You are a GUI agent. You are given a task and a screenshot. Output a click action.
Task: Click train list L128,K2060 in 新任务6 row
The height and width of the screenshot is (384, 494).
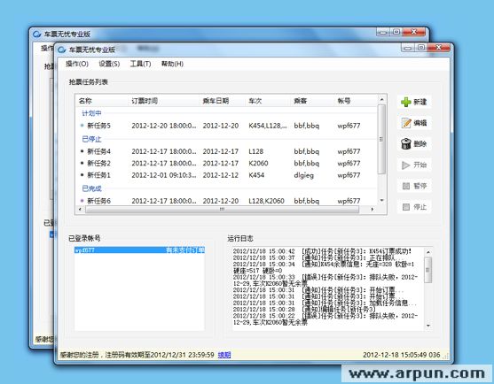tap(266, 201)
